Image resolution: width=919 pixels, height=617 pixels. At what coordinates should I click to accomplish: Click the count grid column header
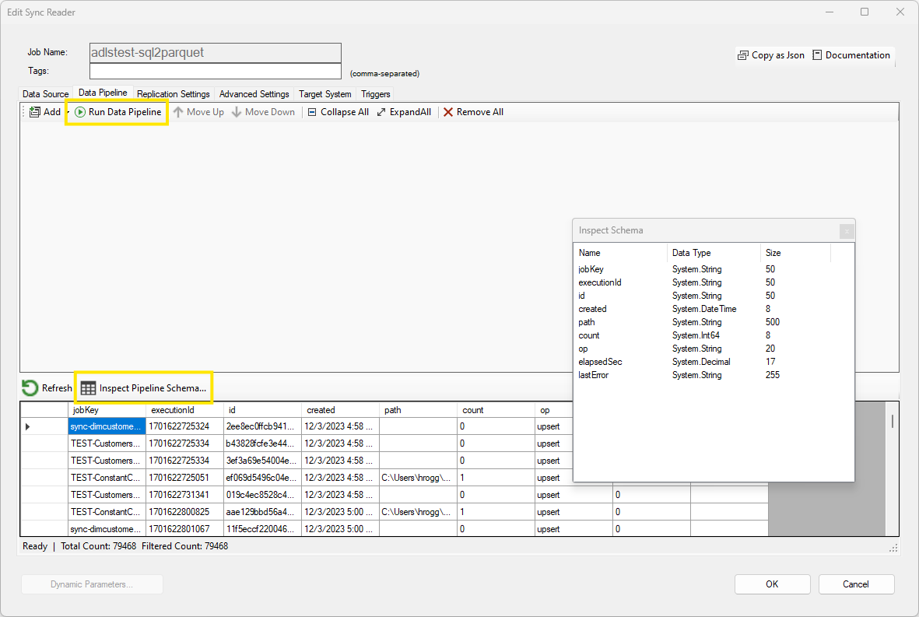coord(496,410)
